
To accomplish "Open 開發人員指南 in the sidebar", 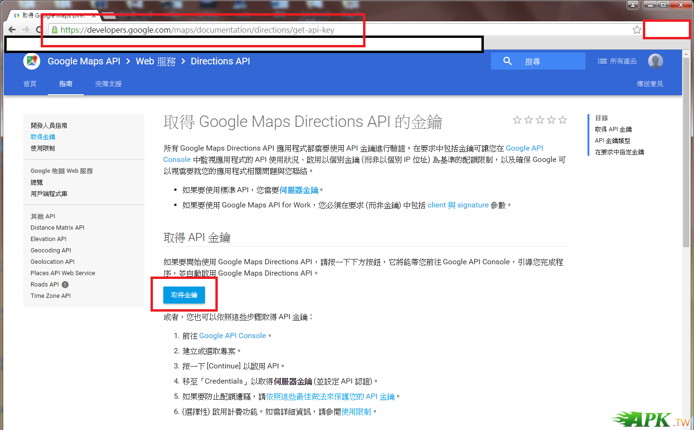I will tap(49, 125).
